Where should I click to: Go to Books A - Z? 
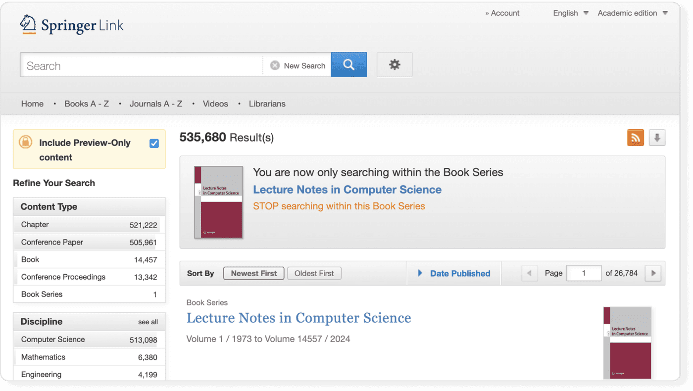tap(86, 103)
